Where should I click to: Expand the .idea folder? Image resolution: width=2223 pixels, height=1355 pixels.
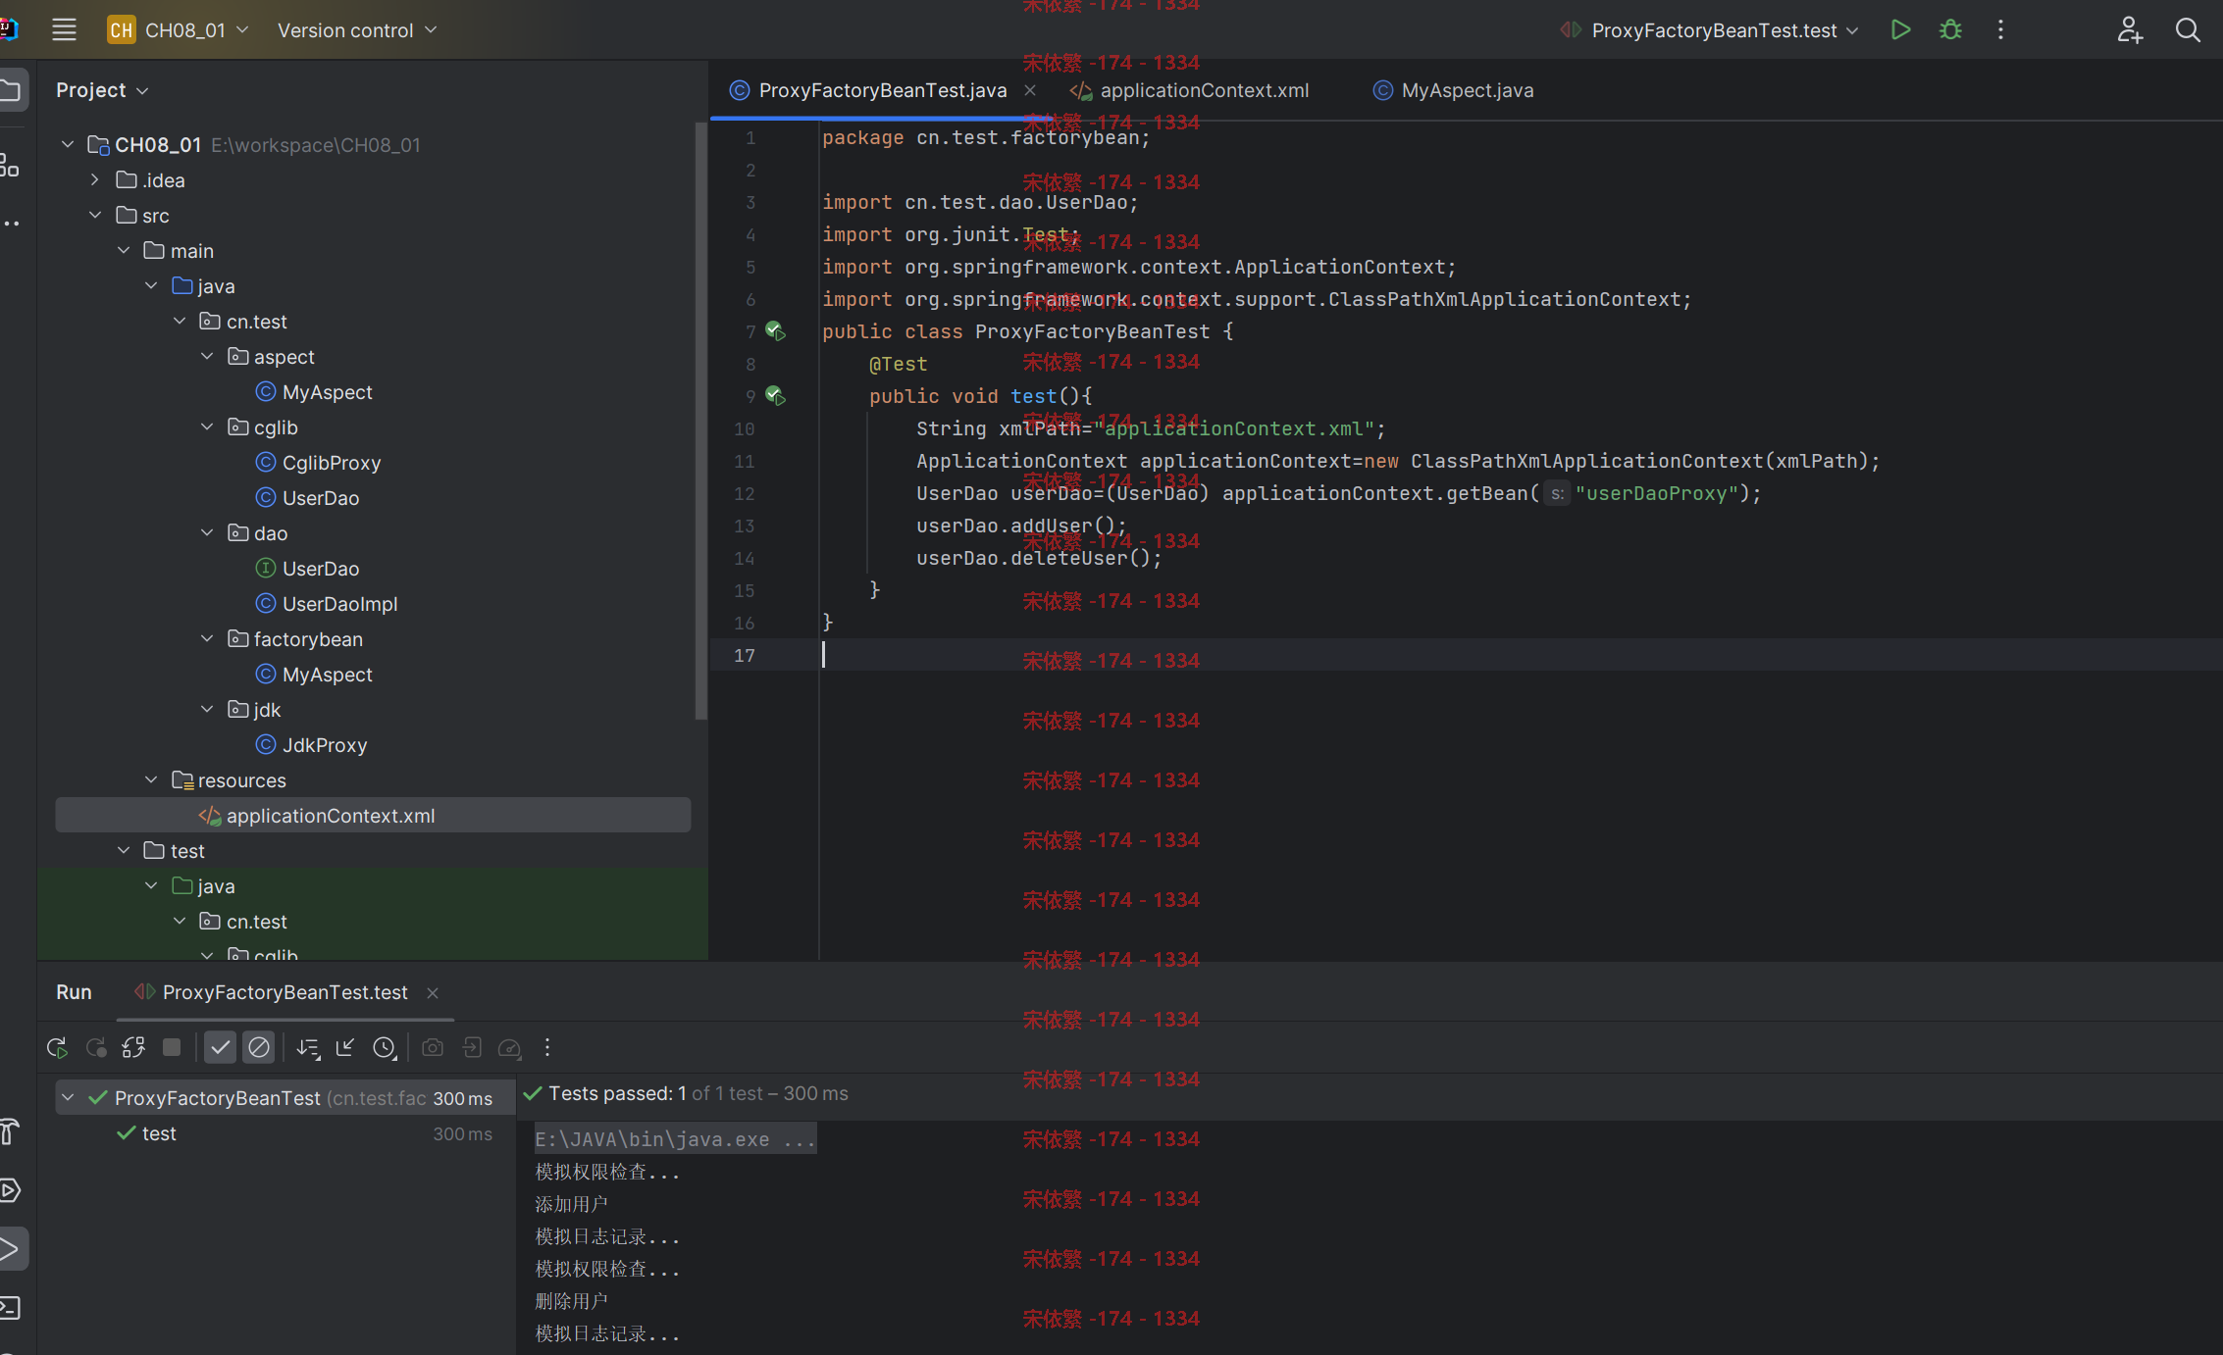point(95,180)
